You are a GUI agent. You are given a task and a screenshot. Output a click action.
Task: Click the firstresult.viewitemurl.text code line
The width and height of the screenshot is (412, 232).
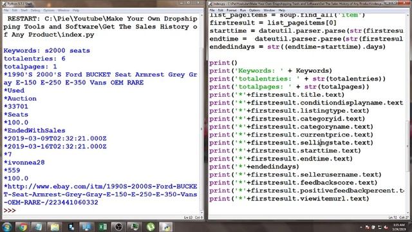pos(289,198)
